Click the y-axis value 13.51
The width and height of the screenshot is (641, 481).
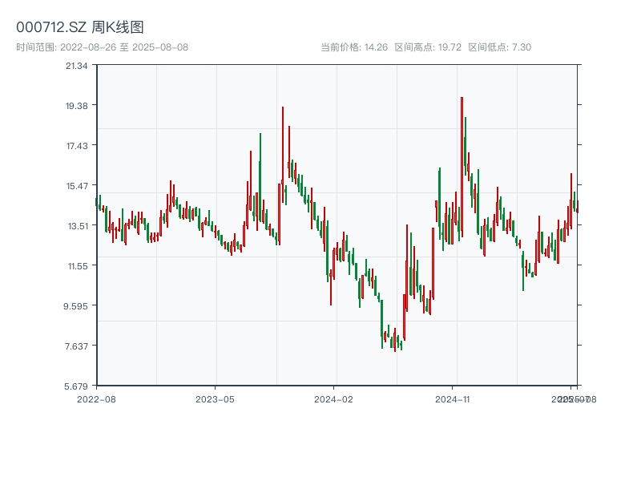coord(77,226)
